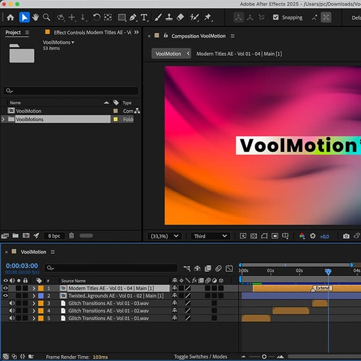Screen dimensions: 361x361
Task: Expand the VoolMotions folder in Project
Action: pyautogui.click(x=3, y=119)
